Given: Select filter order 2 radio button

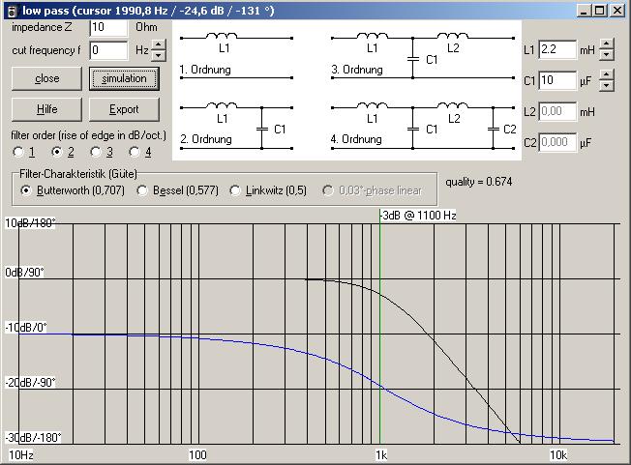Looking at the screenshot, I should tap(57, 152).
